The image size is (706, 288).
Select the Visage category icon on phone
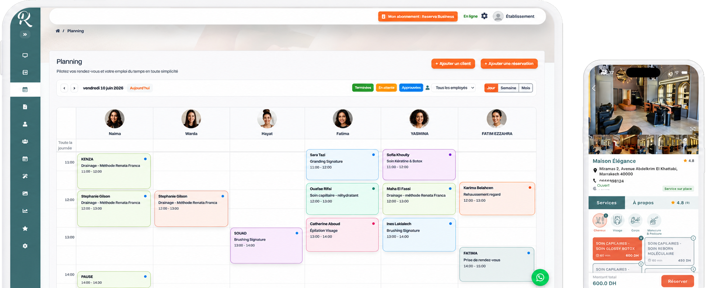click(617, 220)
